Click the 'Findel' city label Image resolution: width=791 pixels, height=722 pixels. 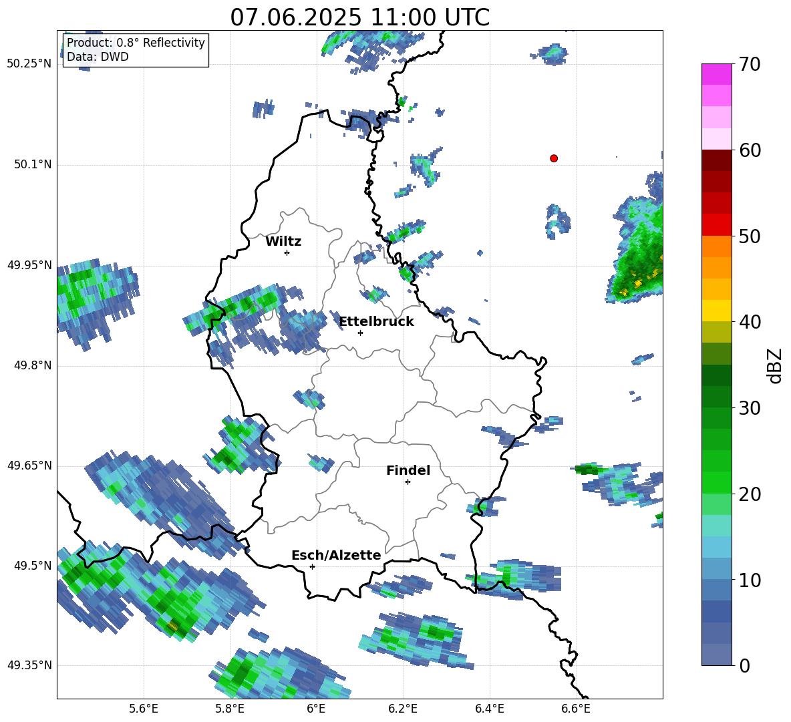[x=408, y=470]
